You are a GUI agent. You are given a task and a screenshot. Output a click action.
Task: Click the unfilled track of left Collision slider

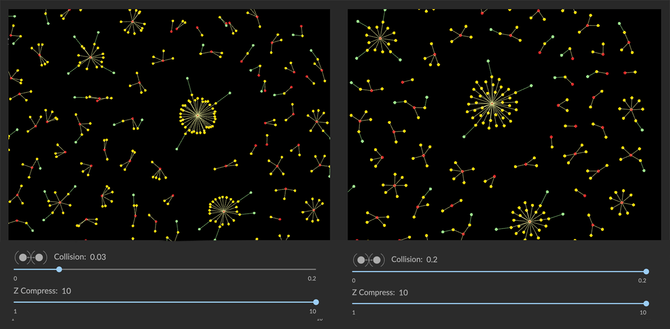pos(188,269)
